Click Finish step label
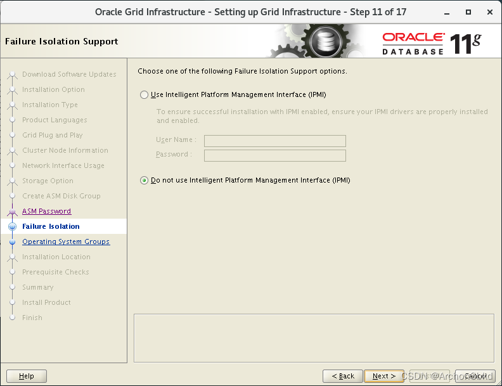Image resolution: width=502 pixels, height=386 pixels. (32, 318)
